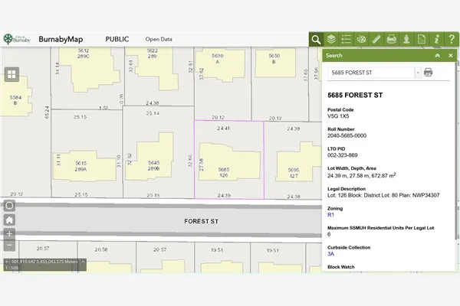Open the basemap gallery grid icon
The width and height of the screenshot is (460, 306).
(11, 74)
